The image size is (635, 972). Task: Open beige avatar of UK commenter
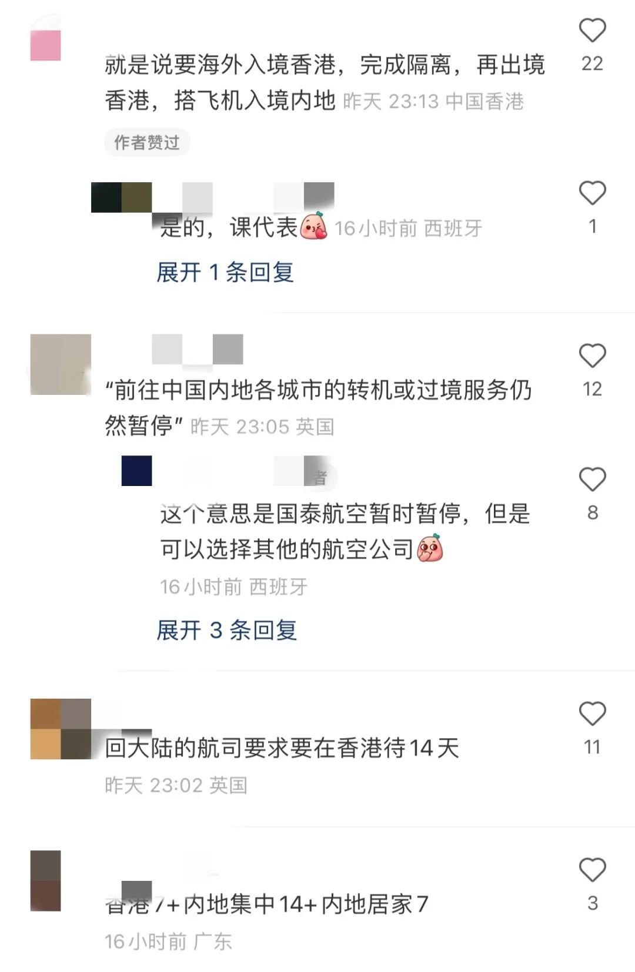click(61, 364)
